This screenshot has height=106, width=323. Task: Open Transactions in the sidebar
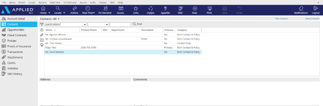click(x=19, y=52)
